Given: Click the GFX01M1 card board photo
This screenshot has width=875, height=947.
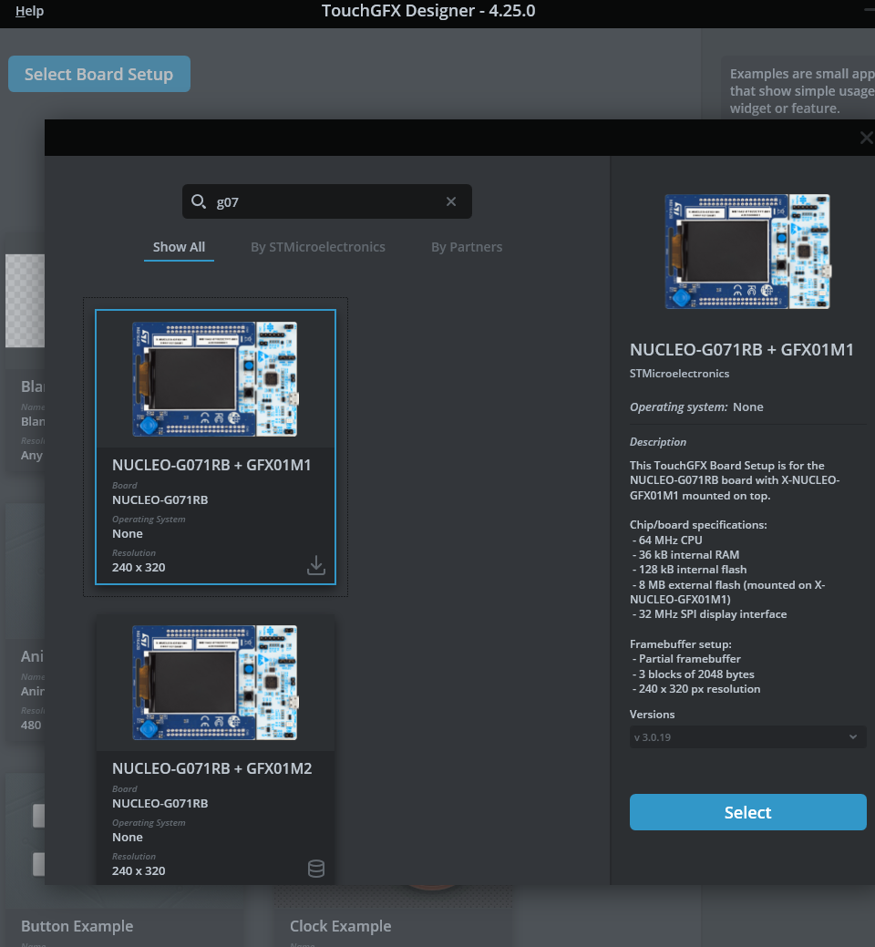Looking at the screenshot, I should [x=215, y=378].
